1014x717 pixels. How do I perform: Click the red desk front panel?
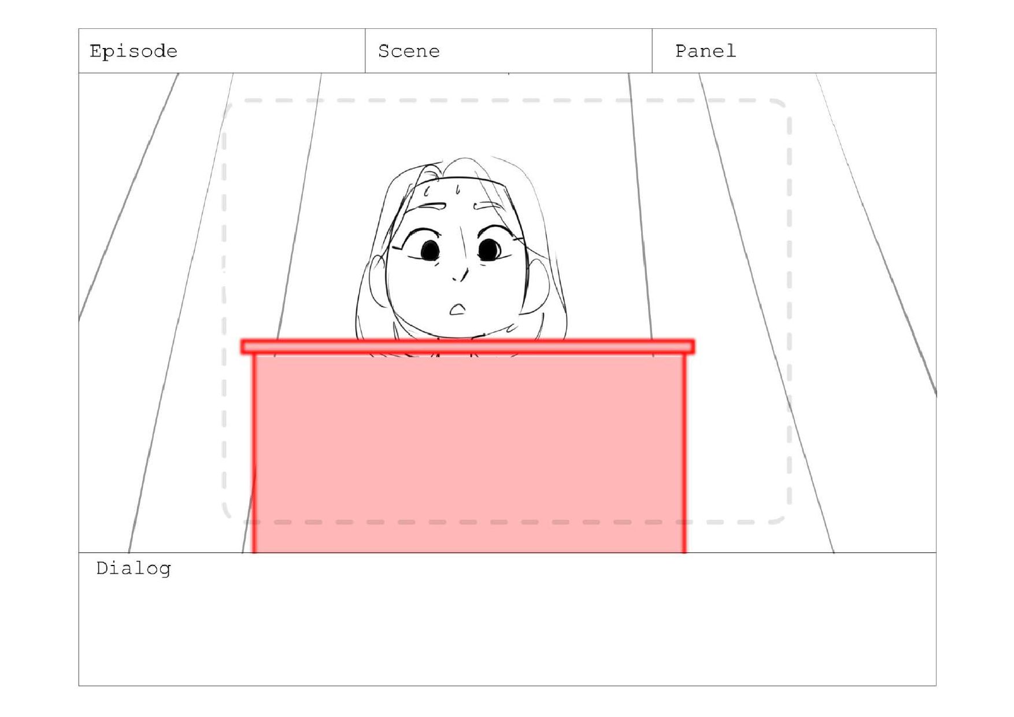click(x=469, y=454)
